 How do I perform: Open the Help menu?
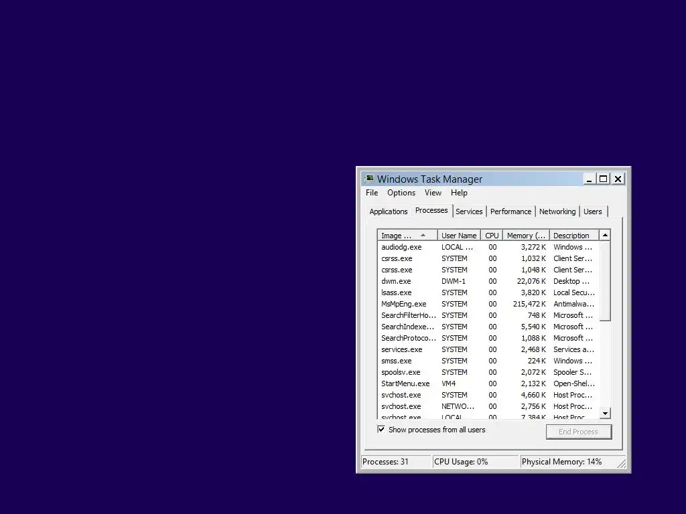[x=459, y=193]
